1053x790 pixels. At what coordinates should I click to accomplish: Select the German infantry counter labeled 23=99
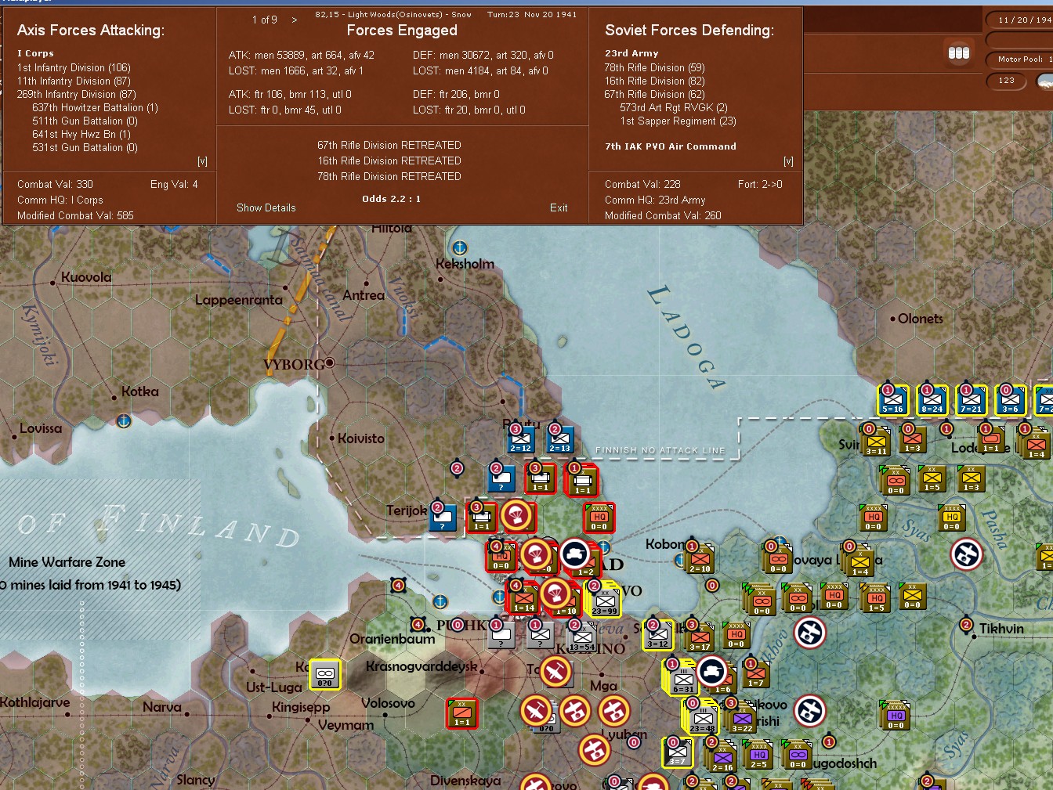click(605, 601)
